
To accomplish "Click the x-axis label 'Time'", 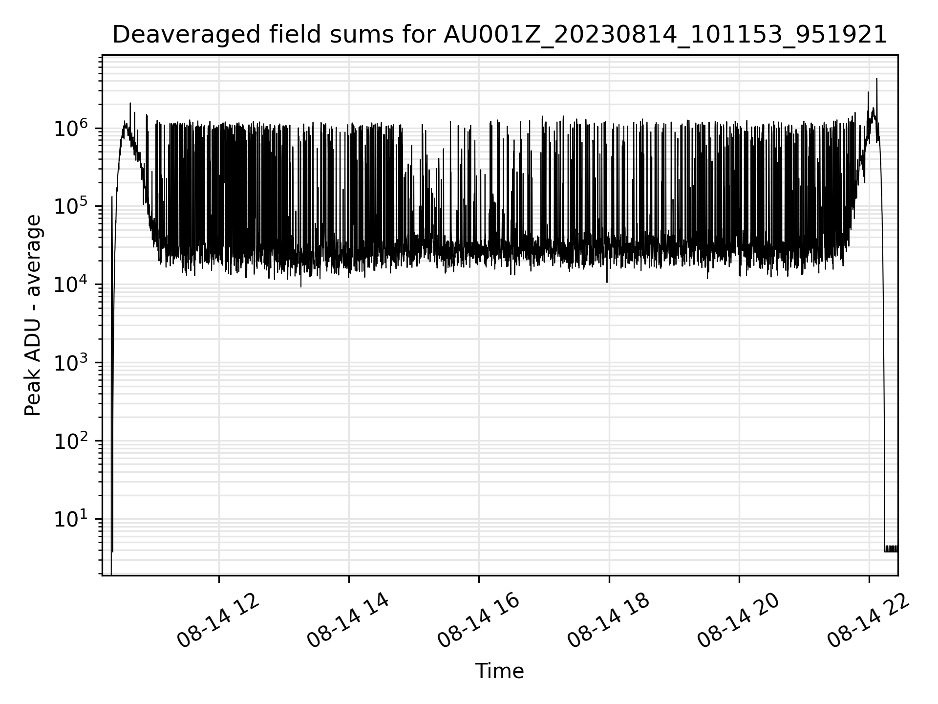I will [x=499, y=671].
